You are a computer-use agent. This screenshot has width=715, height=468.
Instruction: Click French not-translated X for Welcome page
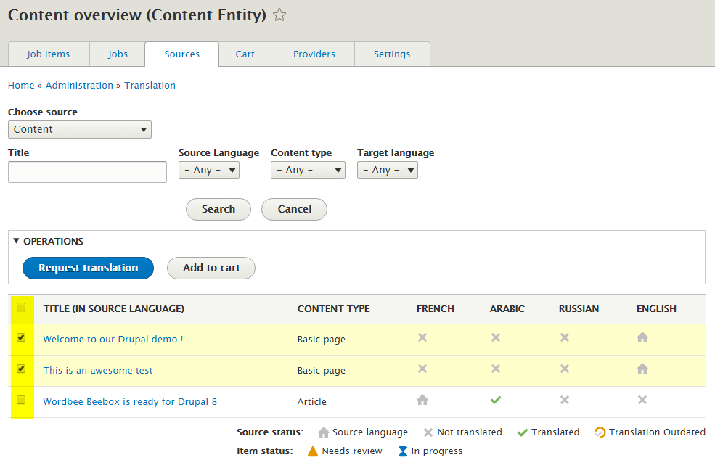(422, 337)
